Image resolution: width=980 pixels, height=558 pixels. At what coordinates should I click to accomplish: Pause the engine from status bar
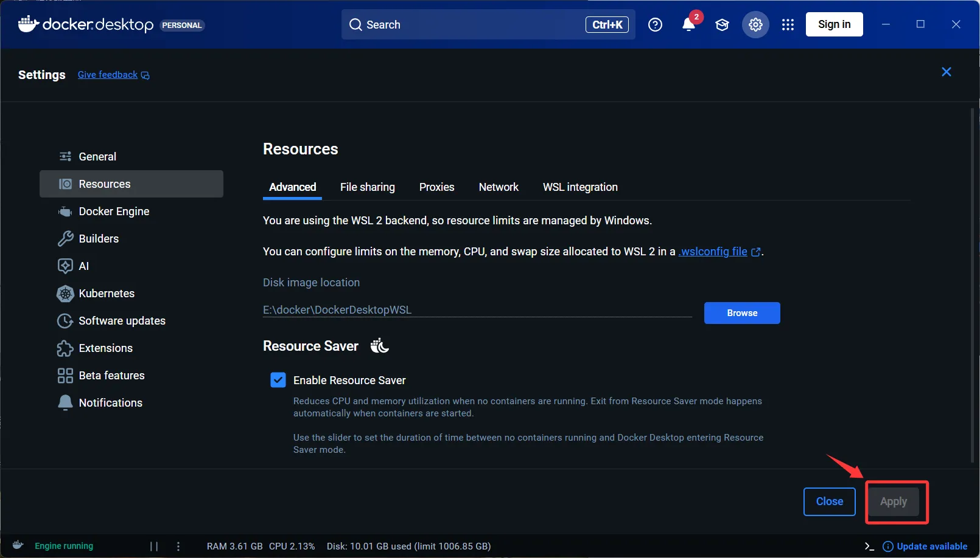[x=154, y=546]
